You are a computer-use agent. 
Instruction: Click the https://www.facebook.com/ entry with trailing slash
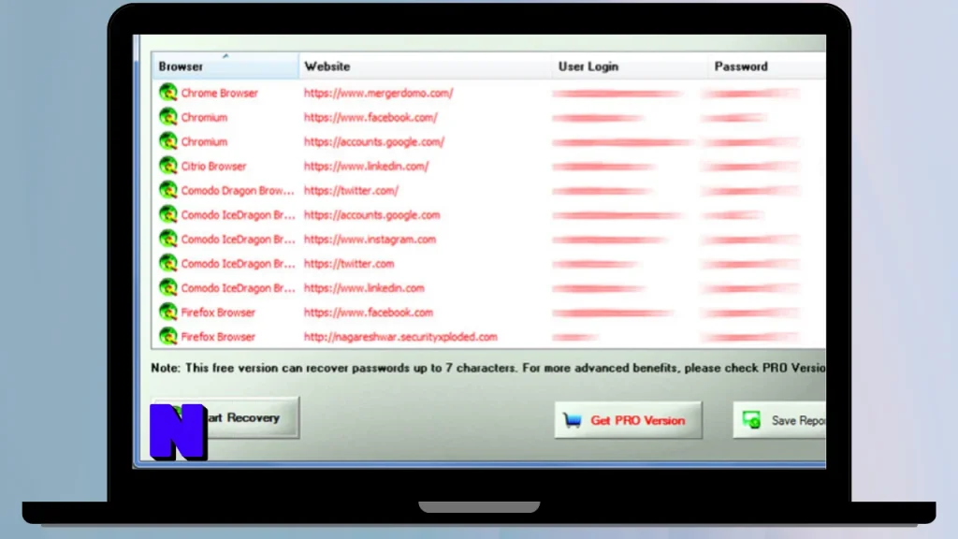370,117
